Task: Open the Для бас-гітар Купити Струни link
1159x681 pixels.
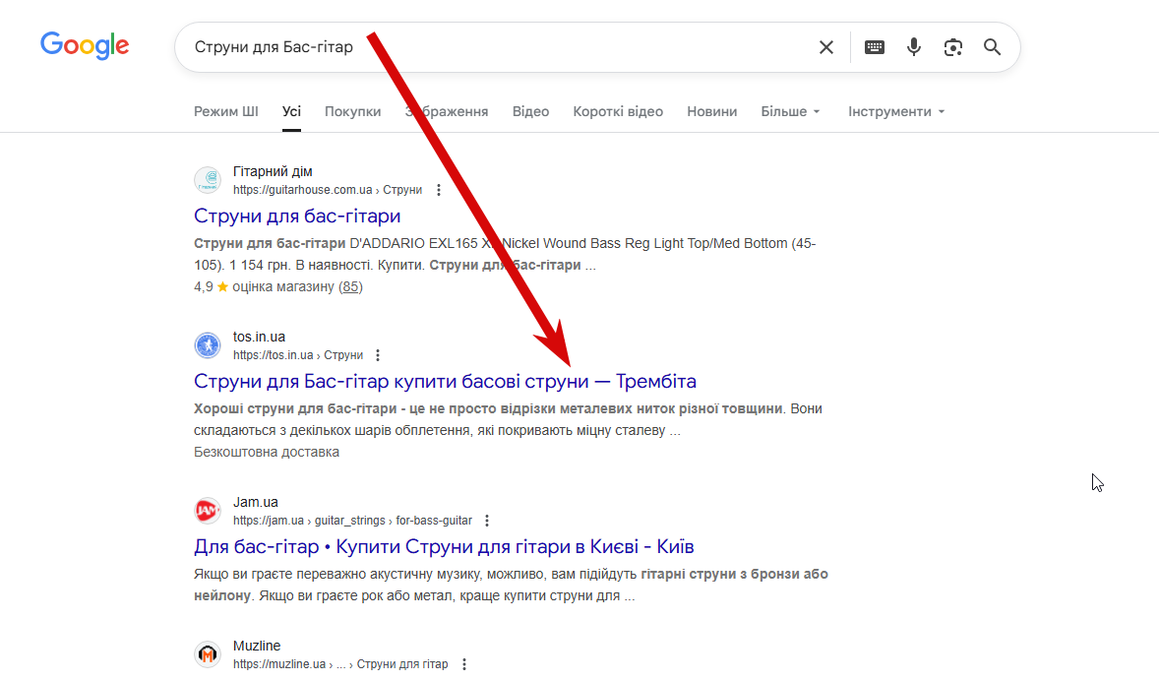Action: [x=444, y=547]
